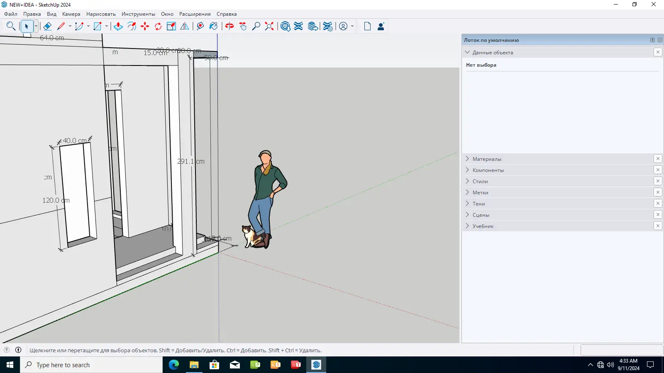Open the Камера menu
This screenshot has height=373, width=664.
coord(71,14)
